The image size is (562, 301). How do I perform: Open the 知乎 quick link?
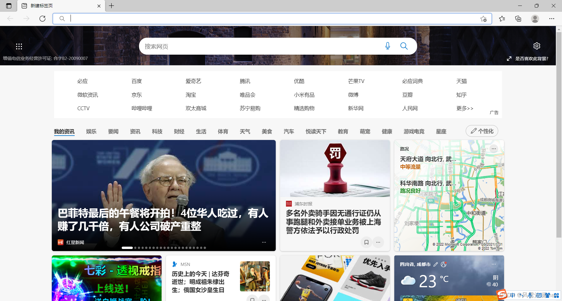click(462, 95)
